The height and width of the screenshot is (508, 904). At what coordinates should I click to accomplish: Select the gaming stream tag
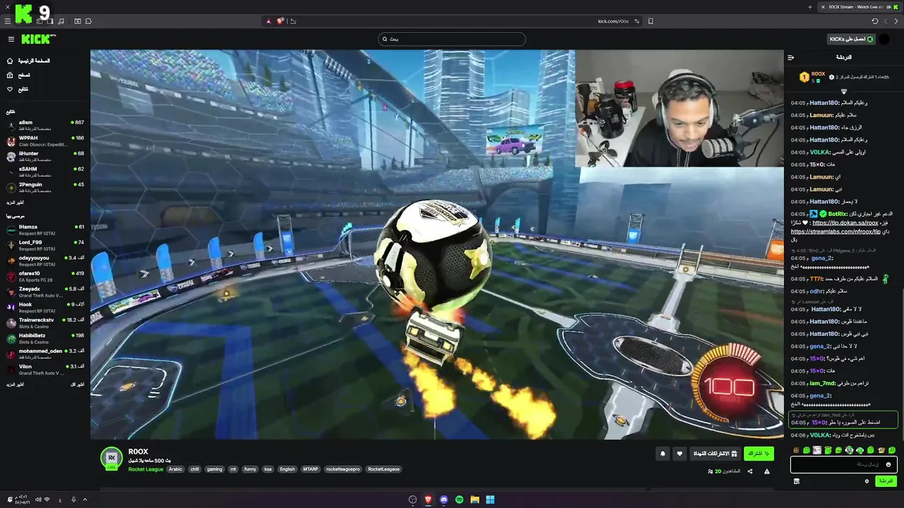click(x=215, y=469)
